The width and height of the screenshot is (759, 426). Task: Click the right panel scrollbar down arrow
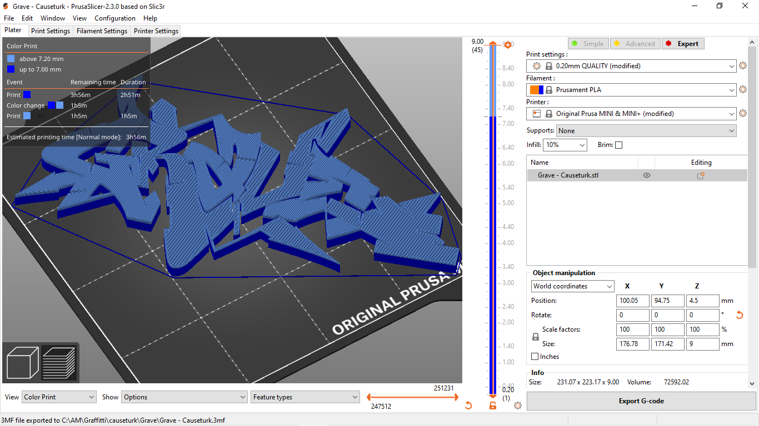click(752, 383)
